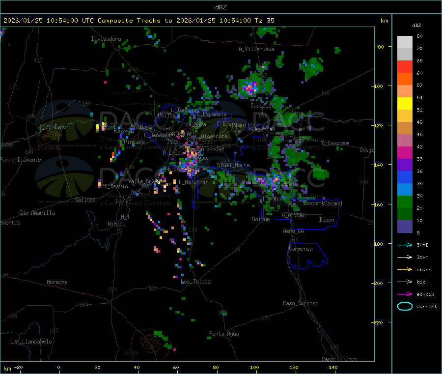Click the Morados map label

pyautogui.click(x=57, y=282)
